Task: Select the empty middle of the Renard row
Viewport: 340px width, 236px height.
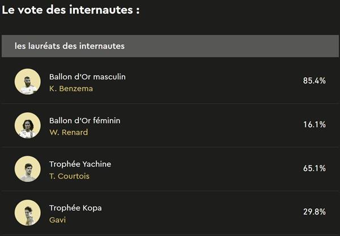Action: coord(210,125)
